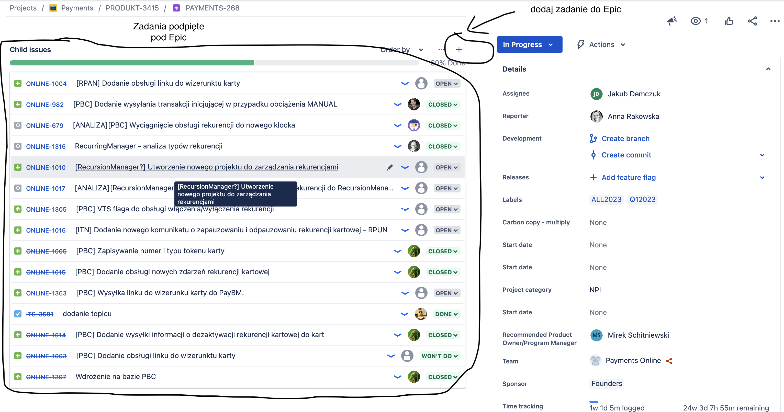The width and height of the screenshot is (784, 412).
Task: Open the Actions menu
Action: tap(601, 44)
